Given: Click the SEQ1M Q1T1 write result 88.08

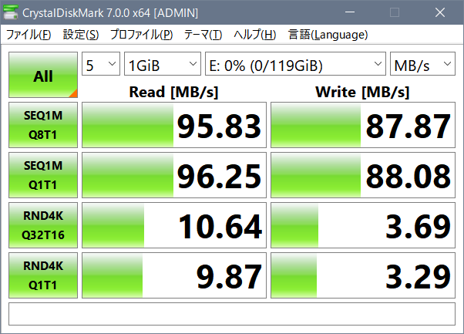Looking at the screenshot, I should point(363,175).
